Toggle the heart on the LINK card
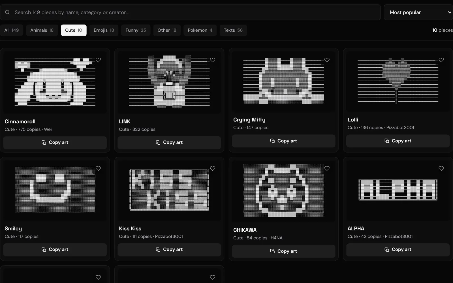 213,60
